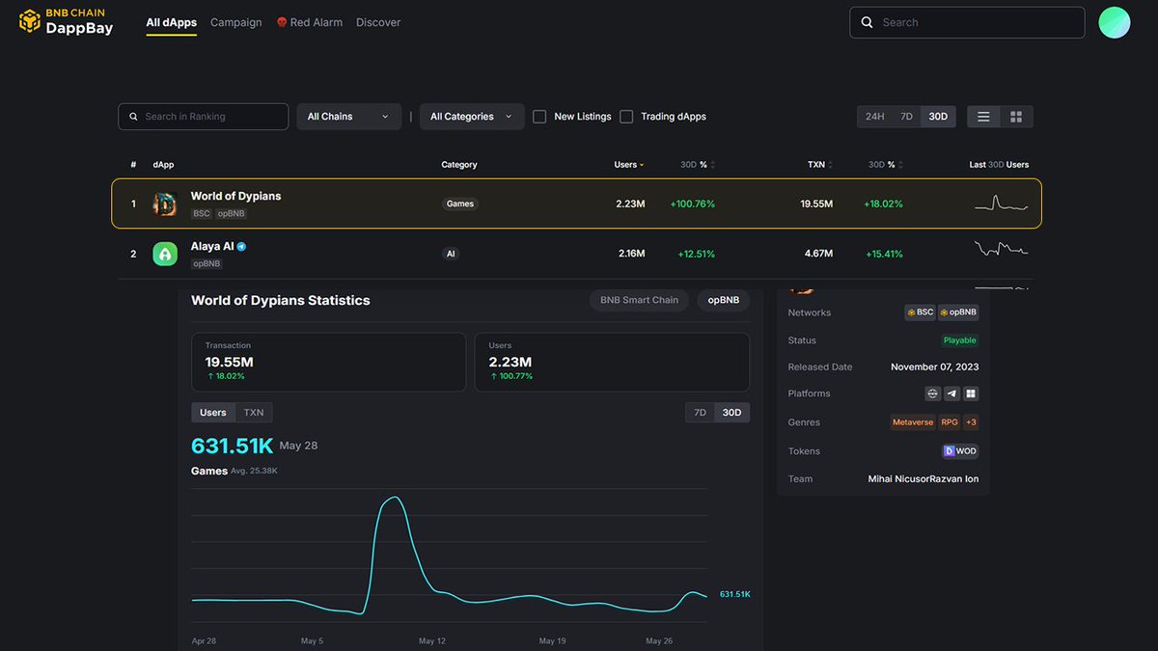Click BSC network badge in details panel

click(920, 312)
